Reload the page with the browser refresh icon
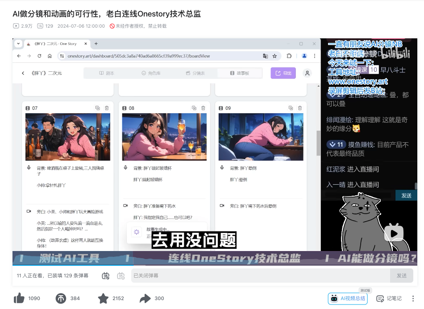 (39, 56)
